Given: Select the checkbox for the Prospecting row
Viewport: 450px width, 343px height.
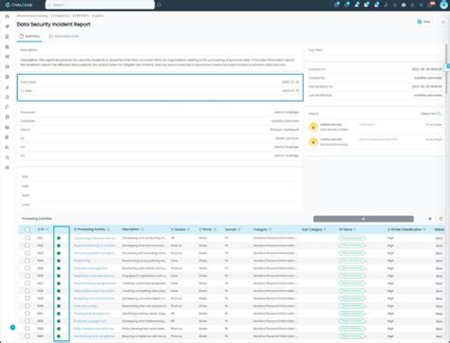Looking at the screenshot, I should (x=27, y=260).
